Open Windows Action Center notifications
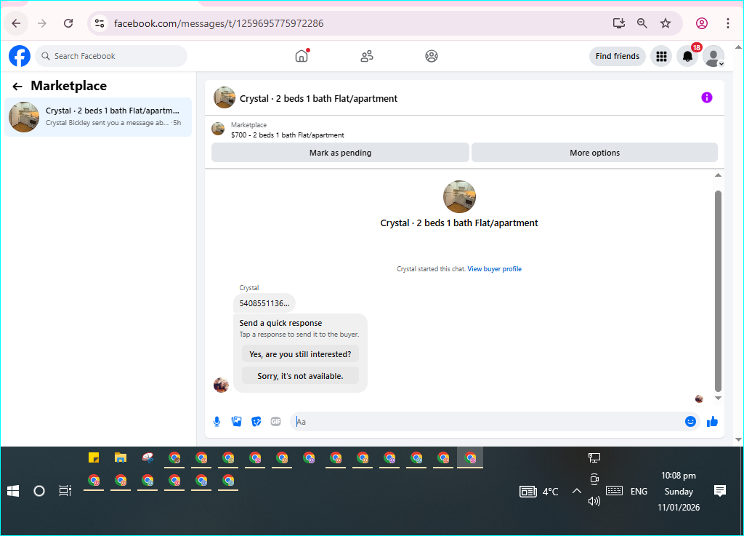The width and height of the screenshot is (744, 536). point(720,491)
